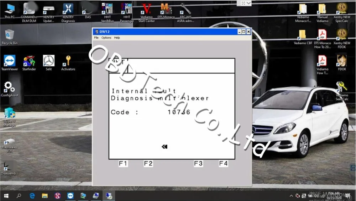Click the F4 key button
The width and height of the screenshot is (356, 201).
224,163
